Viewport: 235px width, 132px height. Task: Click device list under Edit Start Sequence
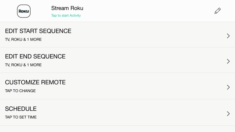click(x=23, y=39)
